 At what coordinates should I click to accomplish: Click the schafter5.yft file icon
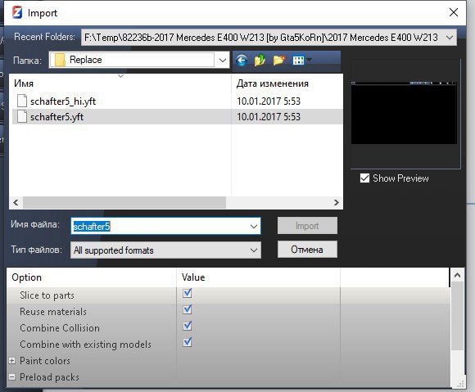(22, 116)
